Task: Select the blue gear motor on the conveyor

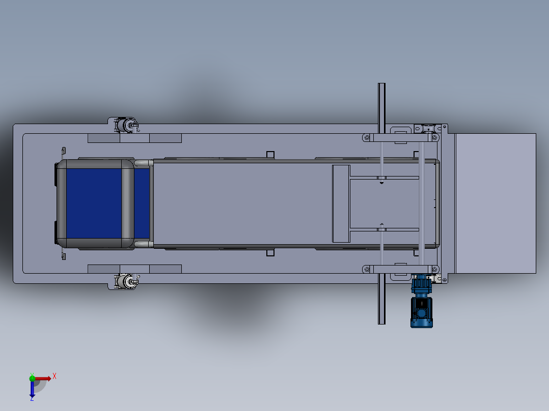Action: tap(421, 302)
